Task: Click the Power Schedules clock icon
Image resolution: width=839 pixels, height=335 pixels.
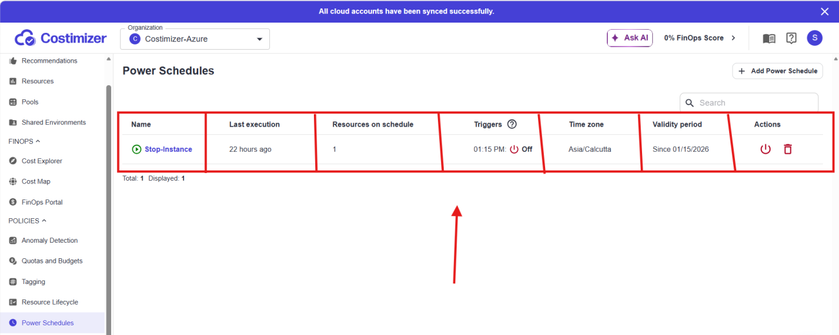Action: point(13,323)
